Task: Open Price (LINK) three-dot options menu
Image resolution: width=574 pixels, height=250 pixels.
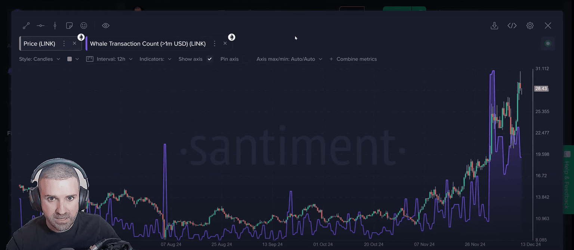Action: pos(64,44)
